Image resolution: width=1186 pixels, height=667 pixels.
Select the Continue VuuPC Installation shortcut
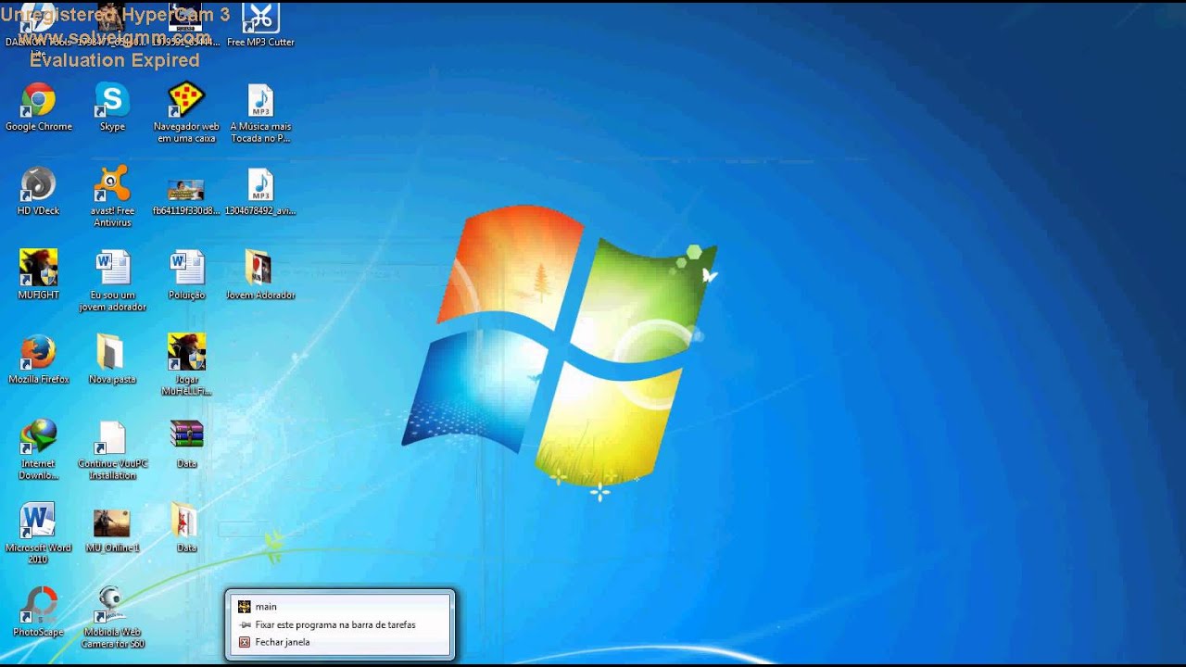[112, 450]
